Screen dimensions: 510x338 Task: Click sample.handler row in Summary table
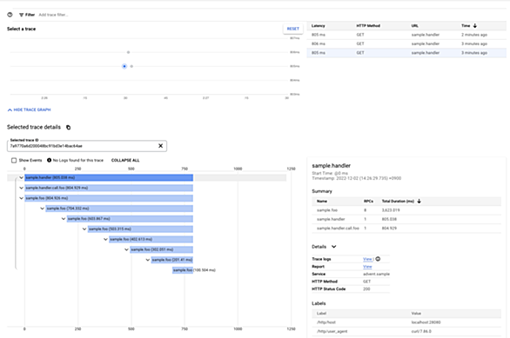(x=406, y=219)
